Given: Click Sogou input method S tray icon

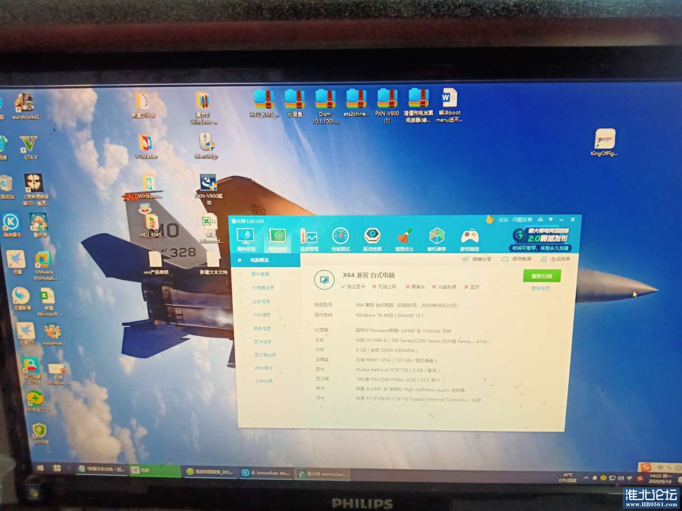Looking at the screenshot, I should 640,478.
